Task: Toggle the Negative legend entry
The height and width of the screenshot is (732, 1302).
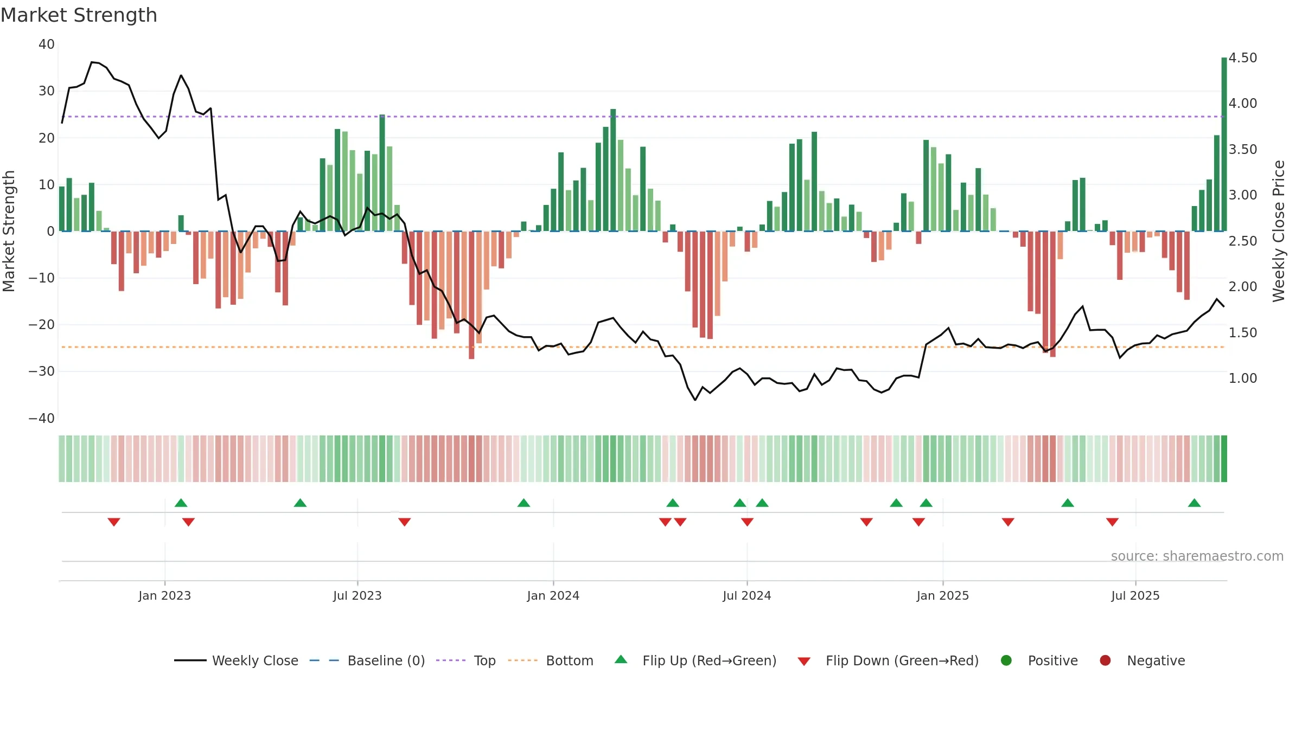Action: (1142, 660)
